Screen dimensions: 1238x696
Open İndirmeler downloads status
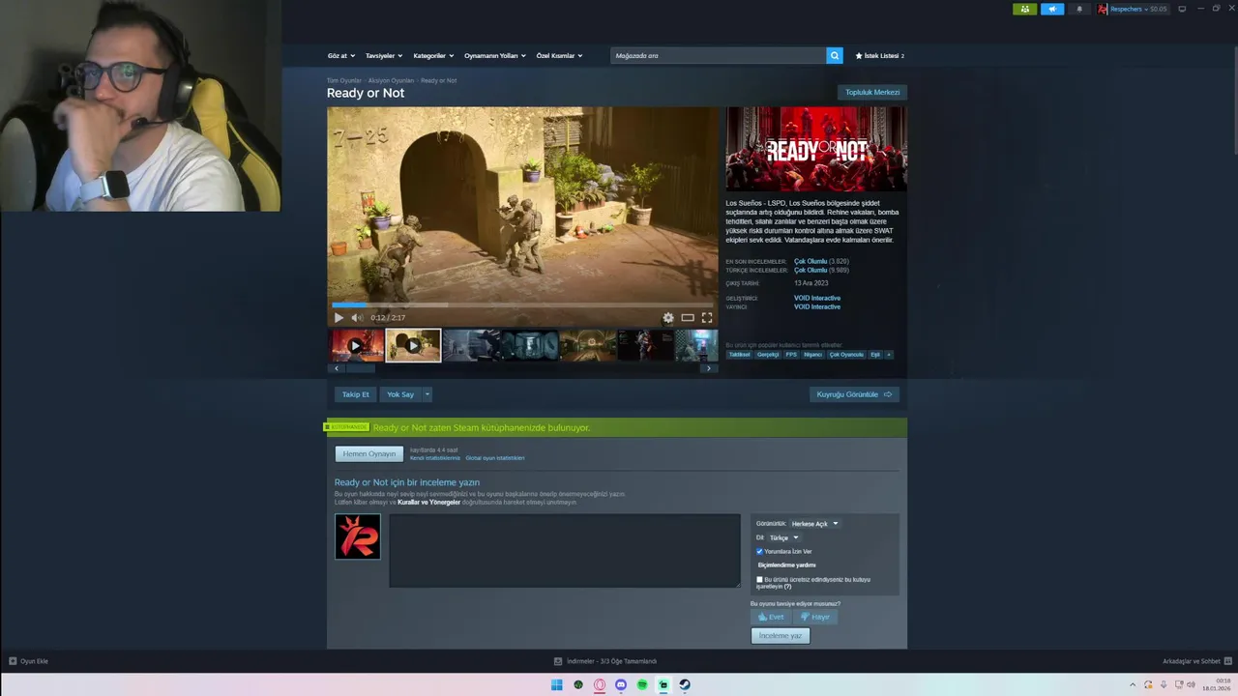[605, 661]
